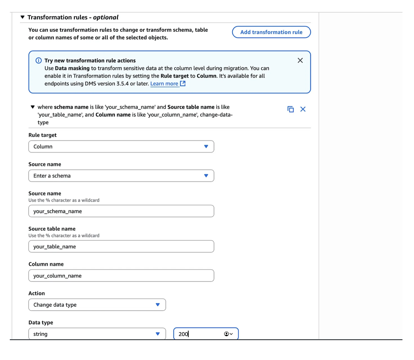This screenshot has height=360, width=414.
Task: Click the blue dropdown arrow on Rule target
Action: coord(206,146)
